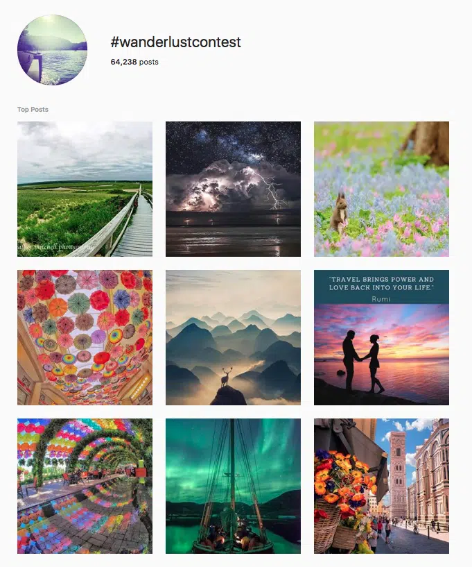
Task: Select the Top Posts section label
Action: coord(33,109)
